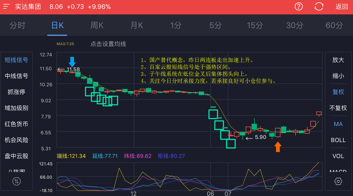Switch to the 60分 tab

pos(334,25)
